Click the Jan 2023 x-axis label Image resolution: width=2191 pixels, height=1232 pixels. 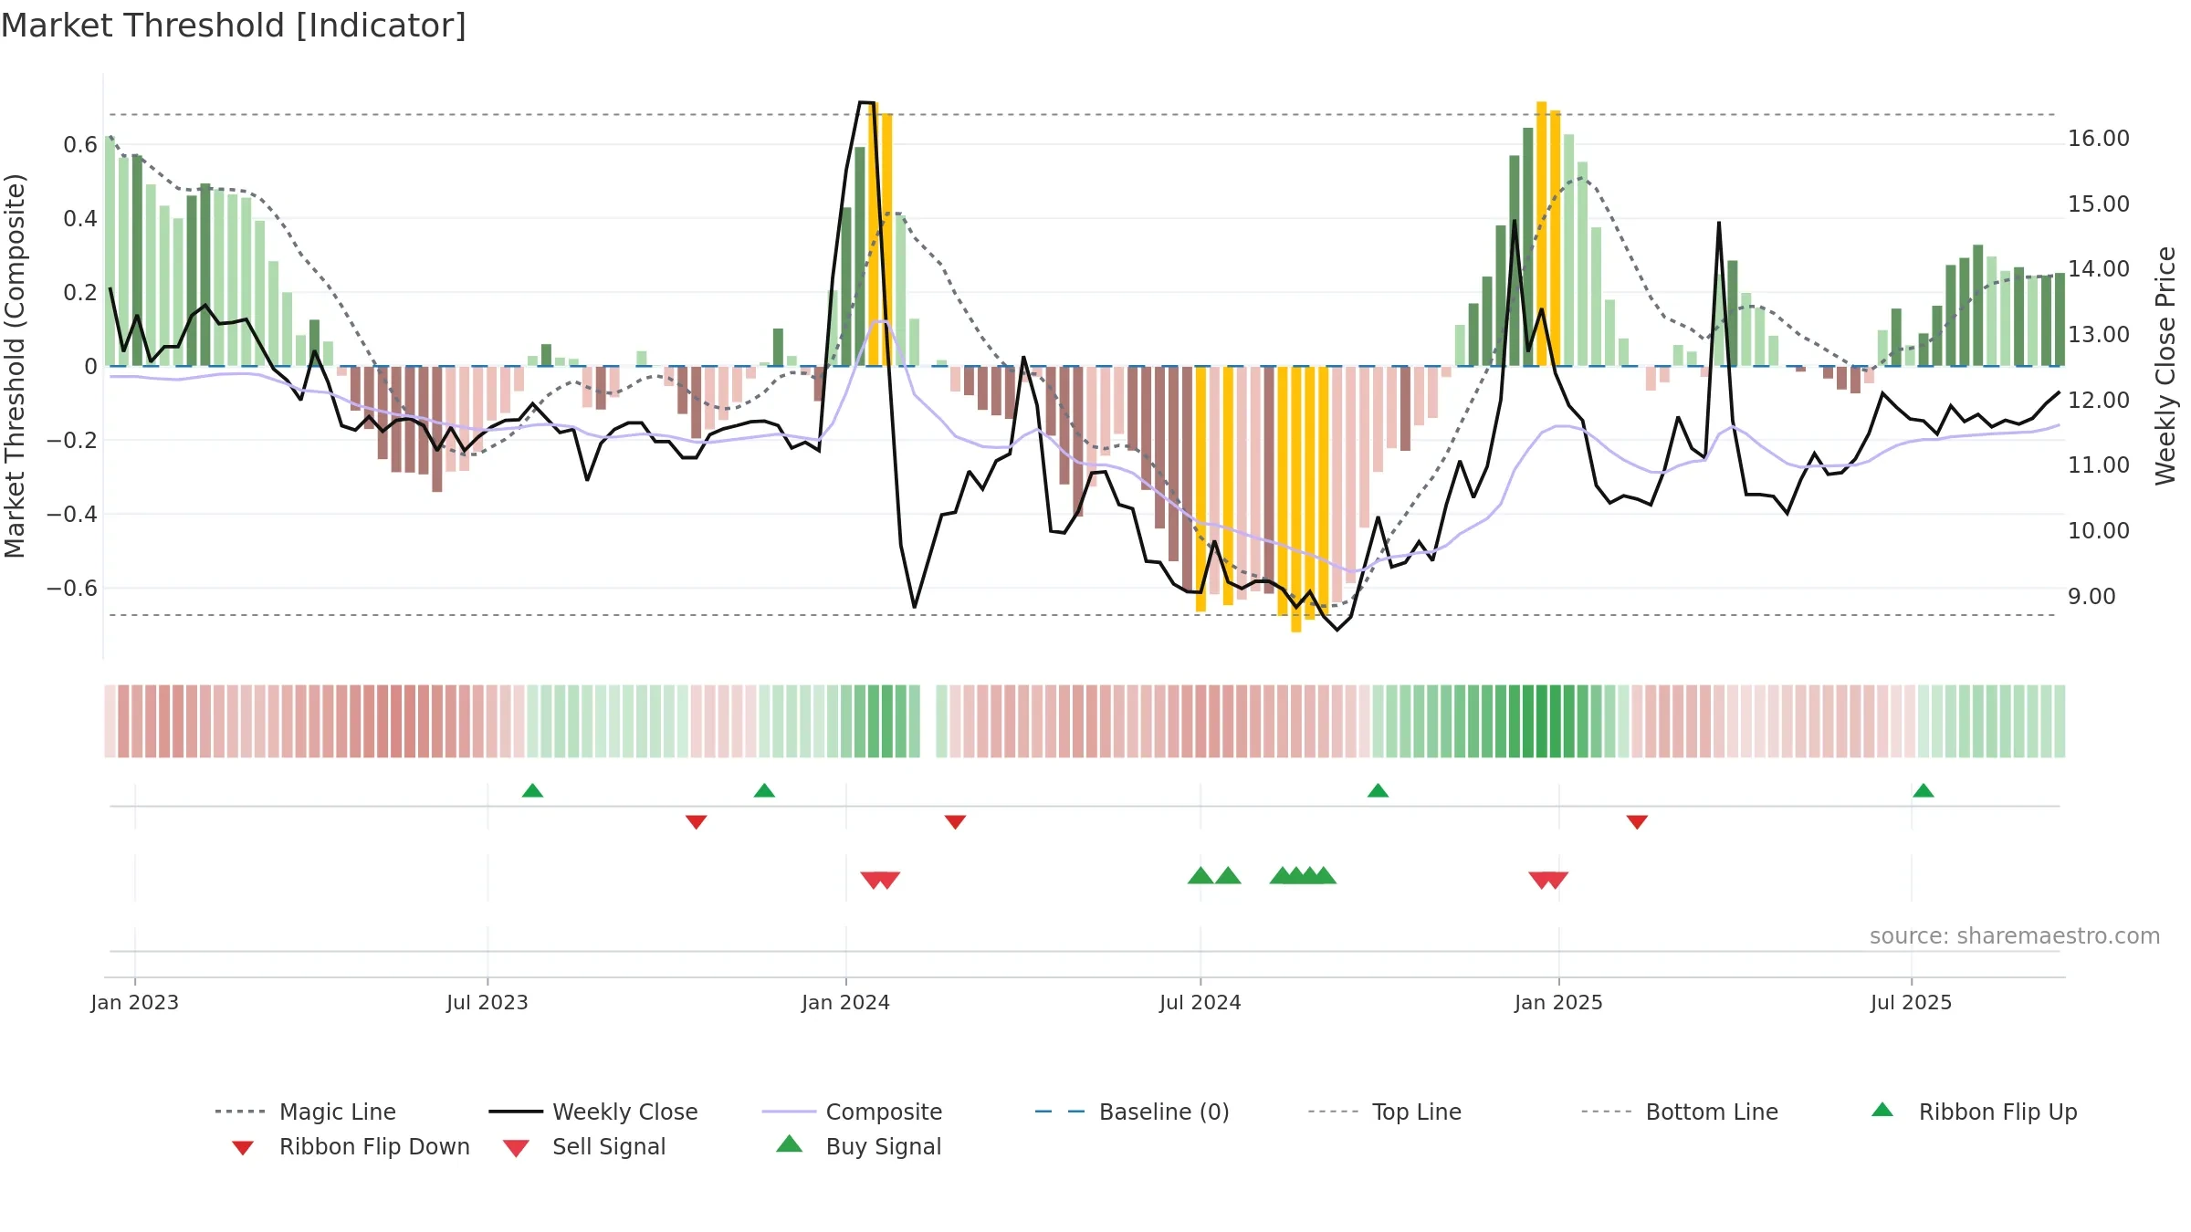[135, 1002]
